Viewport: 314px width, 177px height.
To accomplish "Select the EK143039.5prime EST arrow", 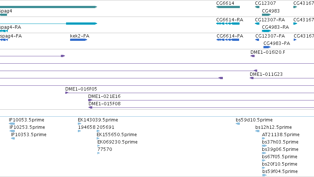I will pyautogui.click(x=79, y=124).
